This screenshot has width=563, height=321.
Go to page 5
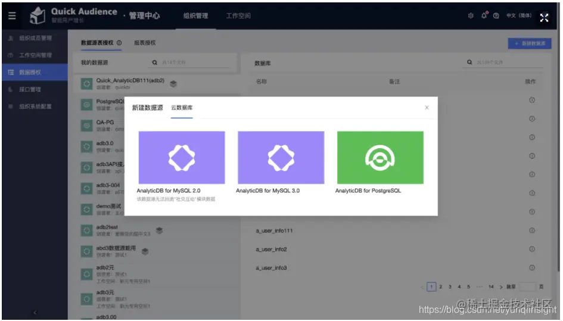point(468,287)
